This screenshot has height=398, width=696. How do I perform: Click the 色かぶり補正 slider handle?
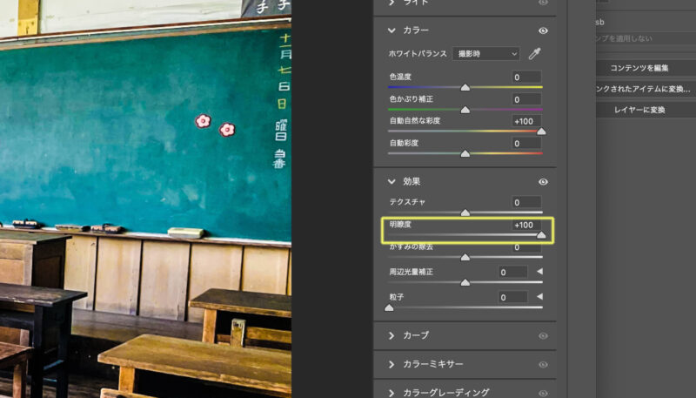click(465, 109)
